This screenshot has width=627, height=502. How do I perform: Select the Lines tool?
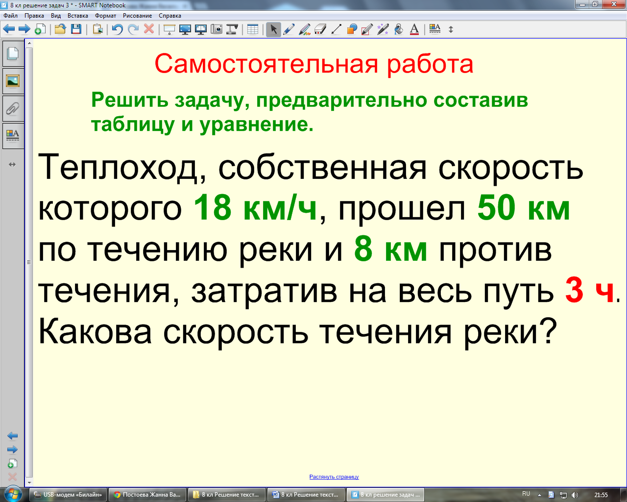[x=336, y=29]
